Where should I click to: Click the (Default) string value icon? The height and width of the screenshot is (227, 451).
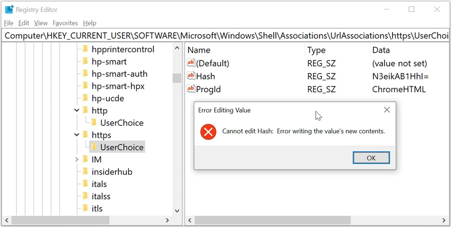point(190,63)
